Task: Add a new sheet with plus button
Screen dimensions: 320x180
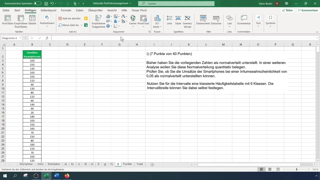Action: [x=152, y=164]
